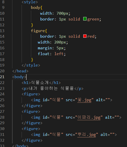This screenshot has width=127, height=147.
Task: Open the 꽃.jpg image link
Action: coord(84,100)
